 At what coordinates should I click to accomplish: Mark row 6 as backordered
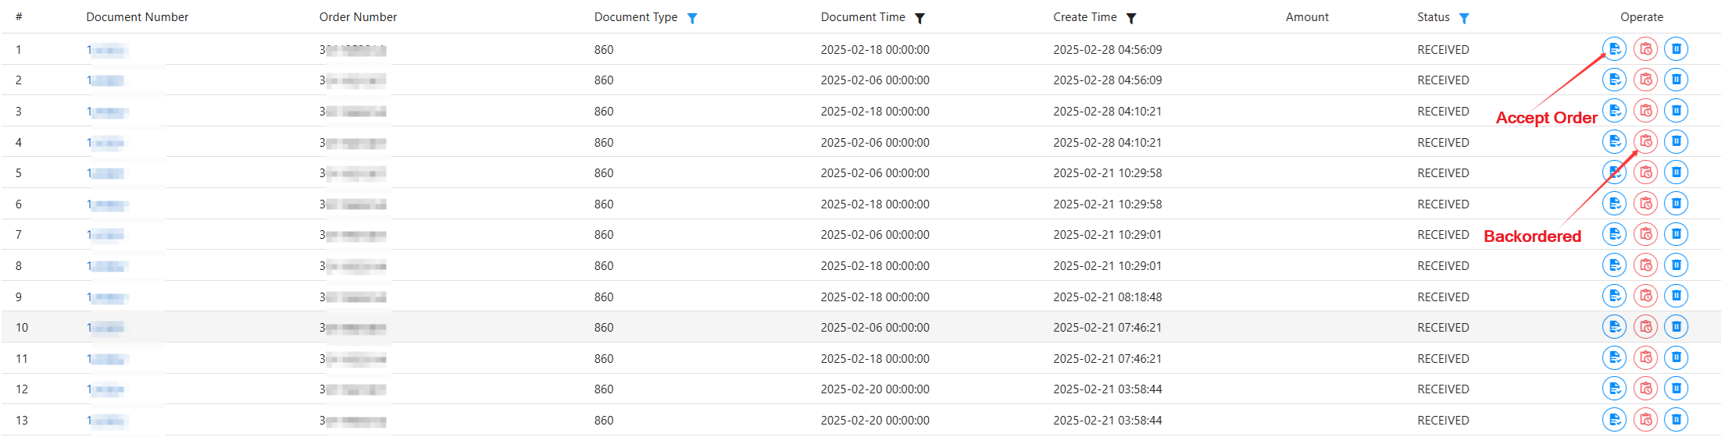pos(1645,204)
